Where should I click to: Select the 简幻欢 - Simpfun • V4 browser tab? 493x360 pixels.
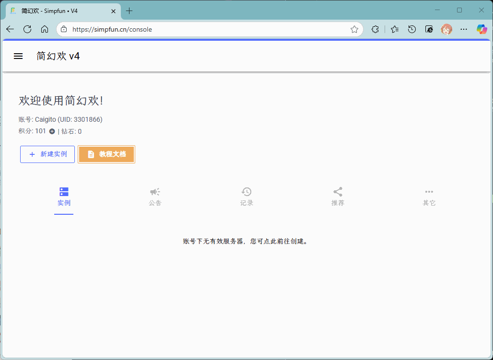[x=63, y=12]
